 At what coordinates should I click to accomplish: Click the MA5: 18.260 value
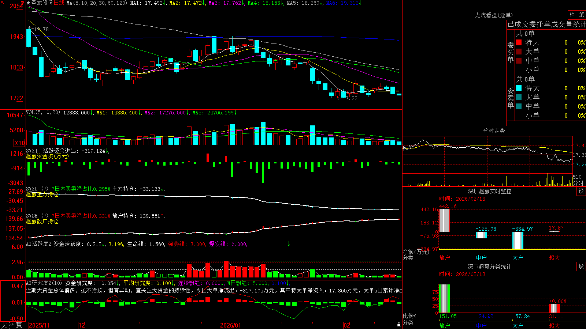305,3
